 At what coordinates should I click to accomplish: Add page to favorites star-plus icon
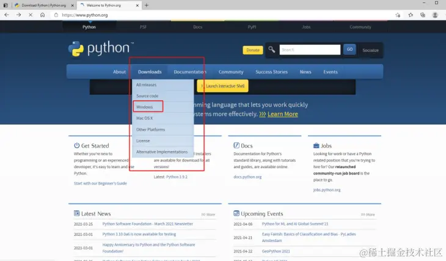(398, 15)
